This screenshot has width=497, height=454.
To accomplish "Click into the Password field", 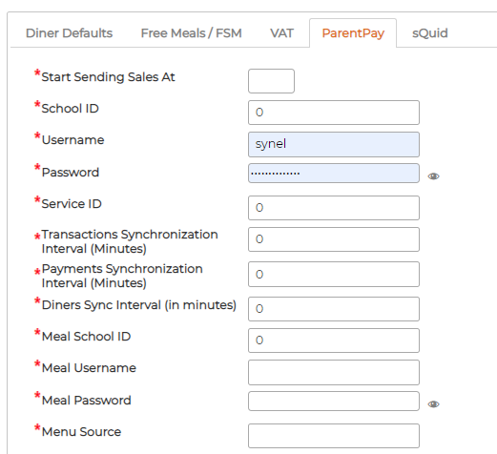I will tap(334, 174).
